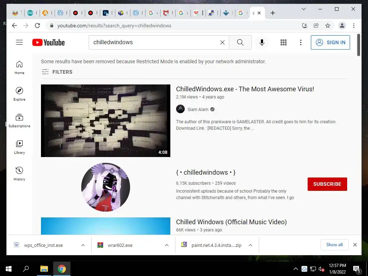The height and width of the screenshot is (276, 368).
Task: Click the SIGN IN button
Action: [330, 42]
